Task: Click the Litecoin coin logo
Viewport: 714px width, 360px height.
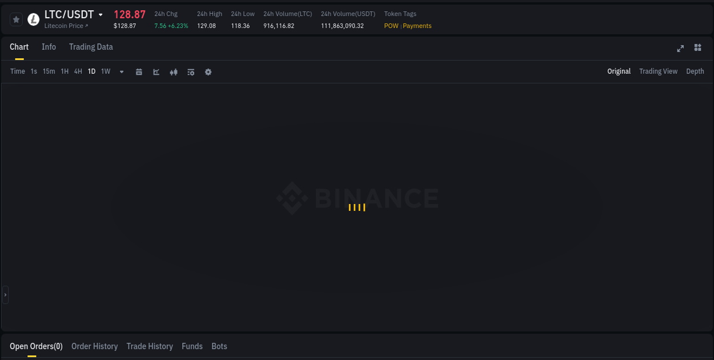Action: [33, 19]
